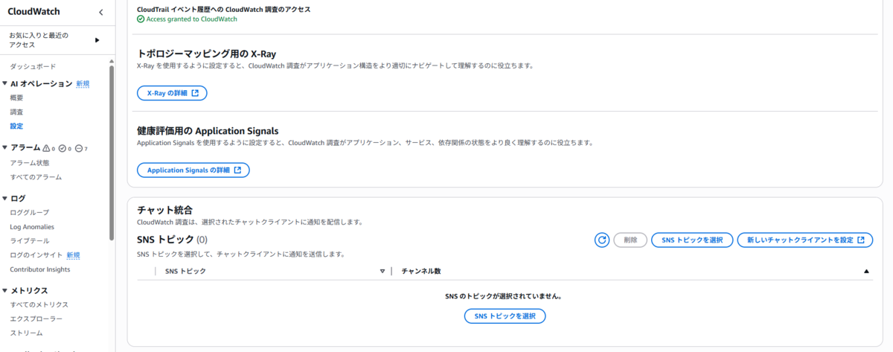Open ストリーム in sidebar
The width and height of the screenshot is (893, 352).
[26, 333]
